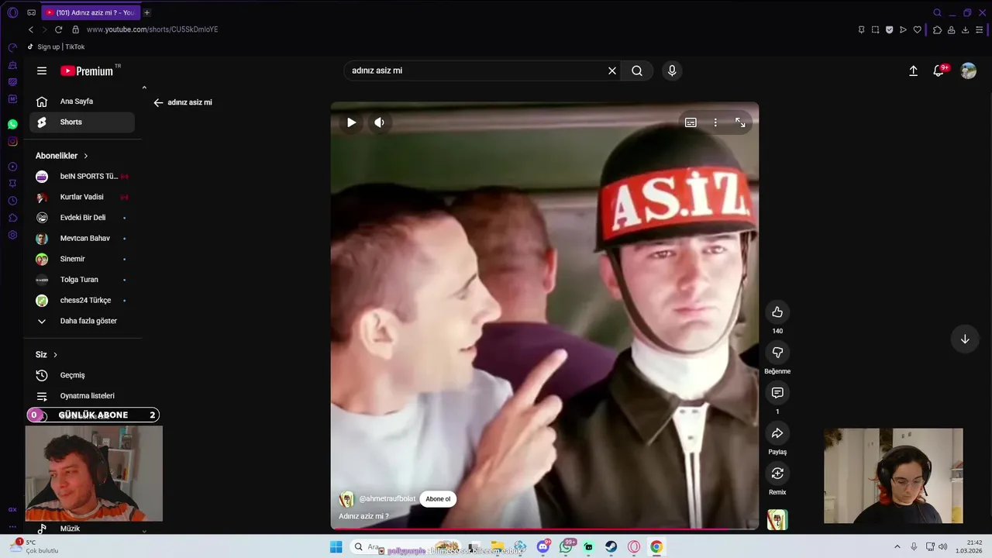This screenshot has width=992, height=558.
Task: Open Müzik in the sidebar
Action: coord(82,529)
